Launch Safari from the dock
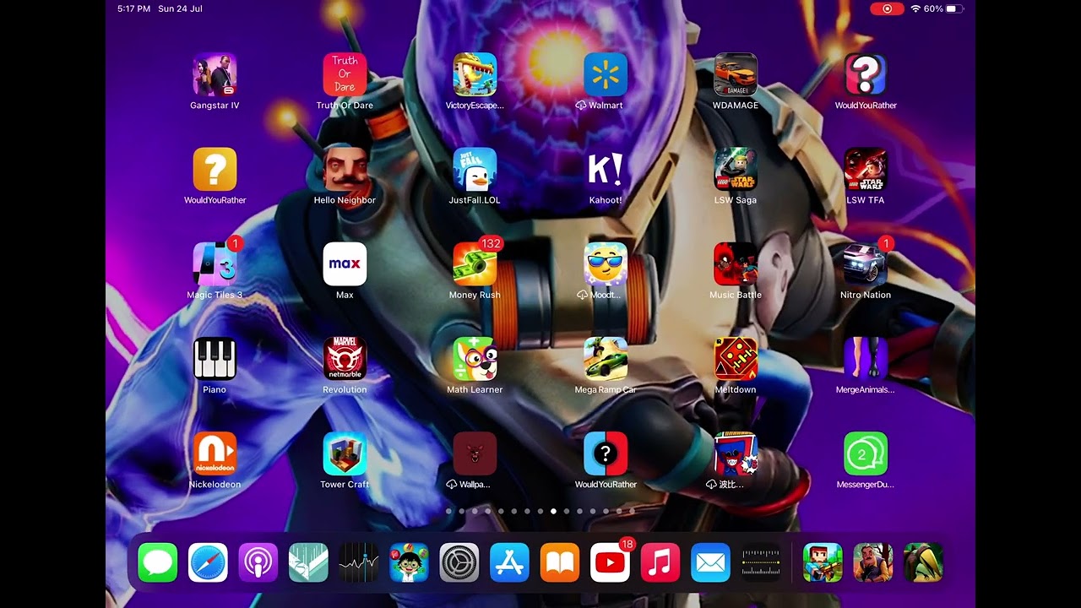This screenshot has height=608, width=1081. 208,562
